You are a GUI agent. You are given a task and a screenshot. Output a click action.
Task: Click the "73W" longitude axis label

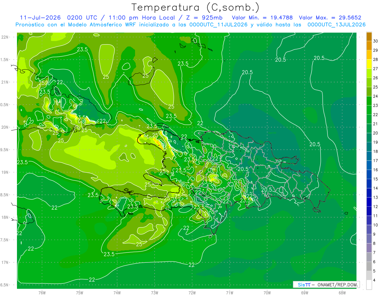pos(155,293)
